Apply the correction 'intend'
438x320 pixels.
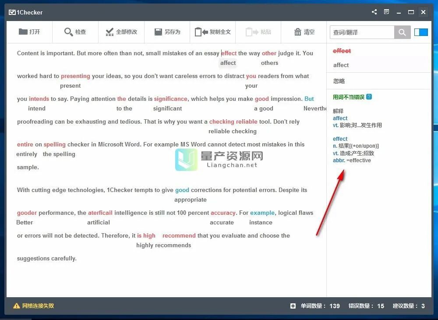click(x=37, y=108)
